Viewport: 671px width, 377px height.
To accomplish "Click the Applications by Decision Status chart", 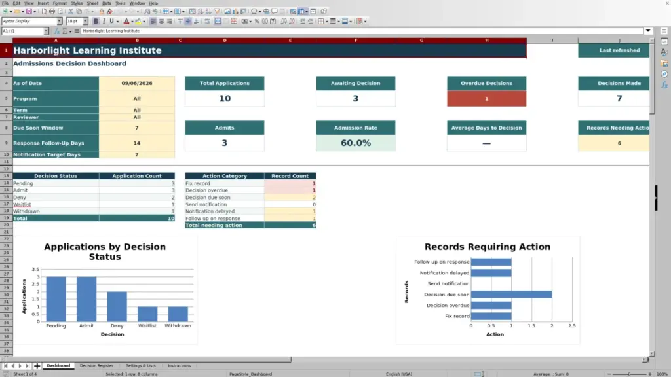I will coord(105,290).
